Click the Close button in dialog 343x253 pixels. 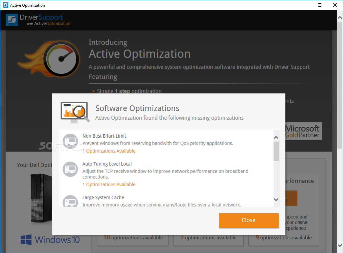point(249,220)
